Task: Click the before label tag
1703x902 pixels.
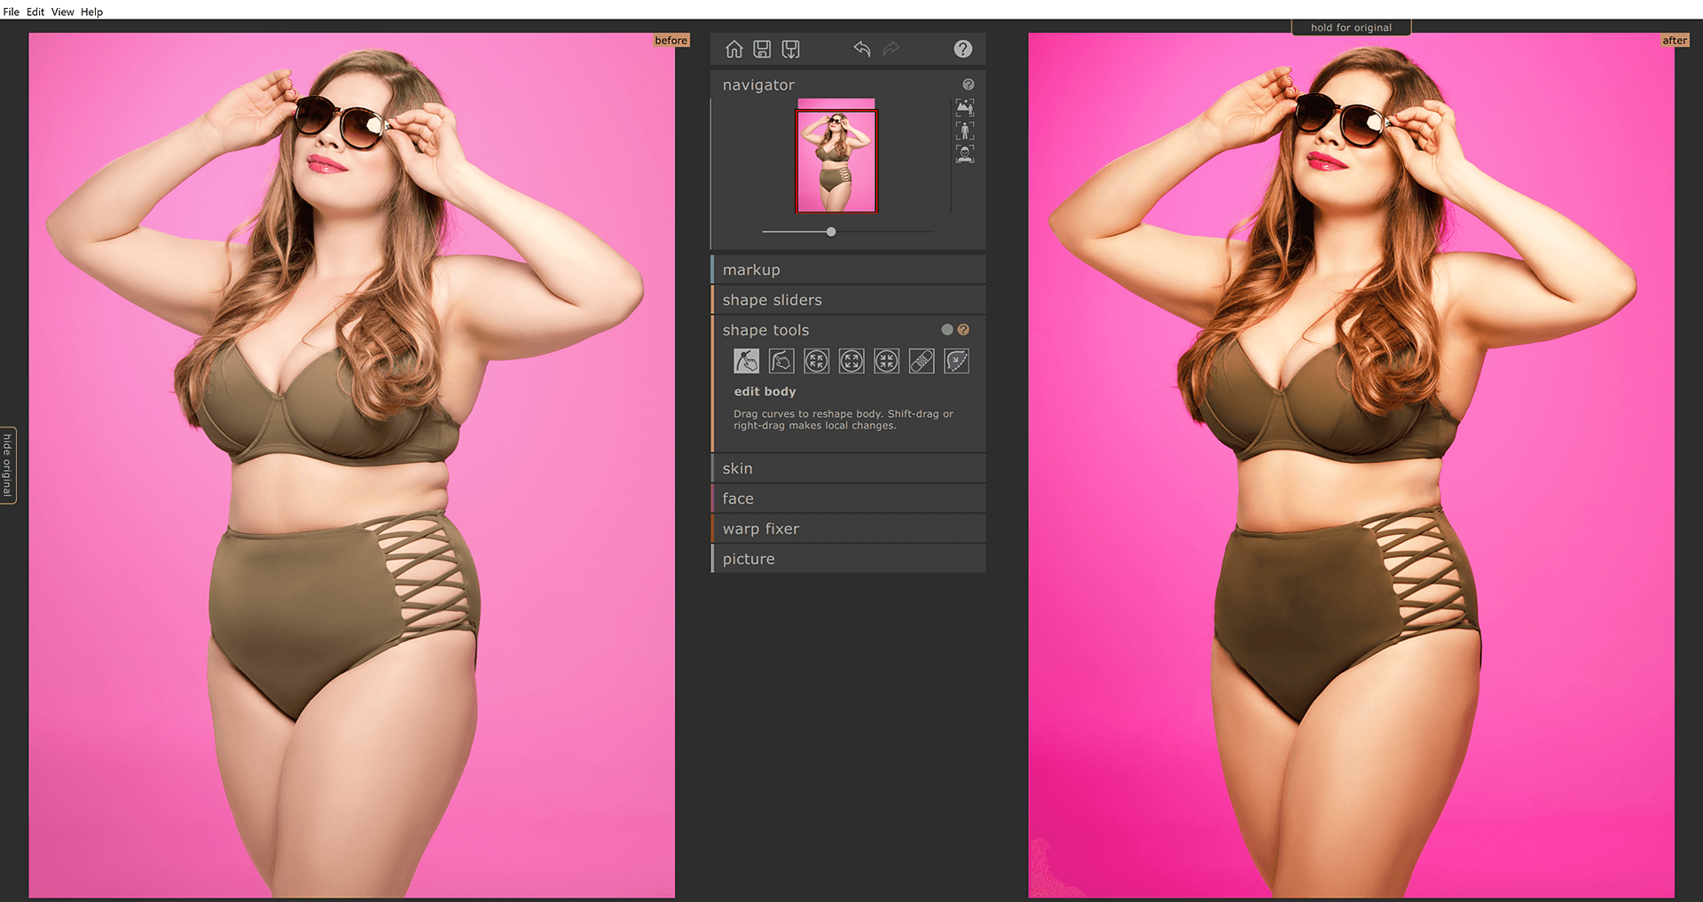Action: click(x=671, y=41)
